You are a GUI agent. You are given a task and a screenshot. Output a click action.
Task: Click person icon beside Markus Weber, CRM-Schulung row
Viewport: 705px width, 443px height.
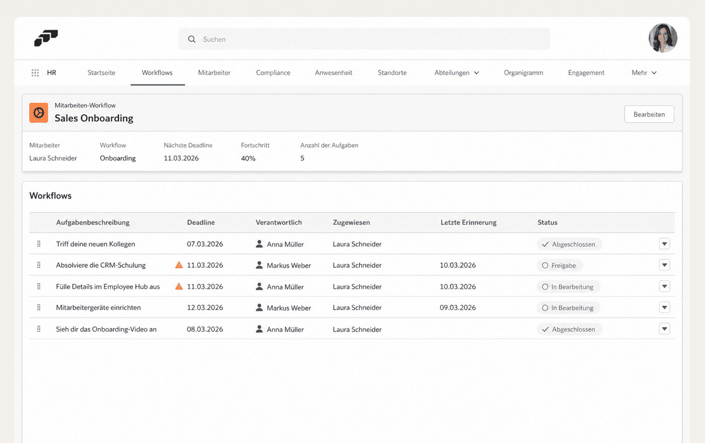[x=259, y=265]
